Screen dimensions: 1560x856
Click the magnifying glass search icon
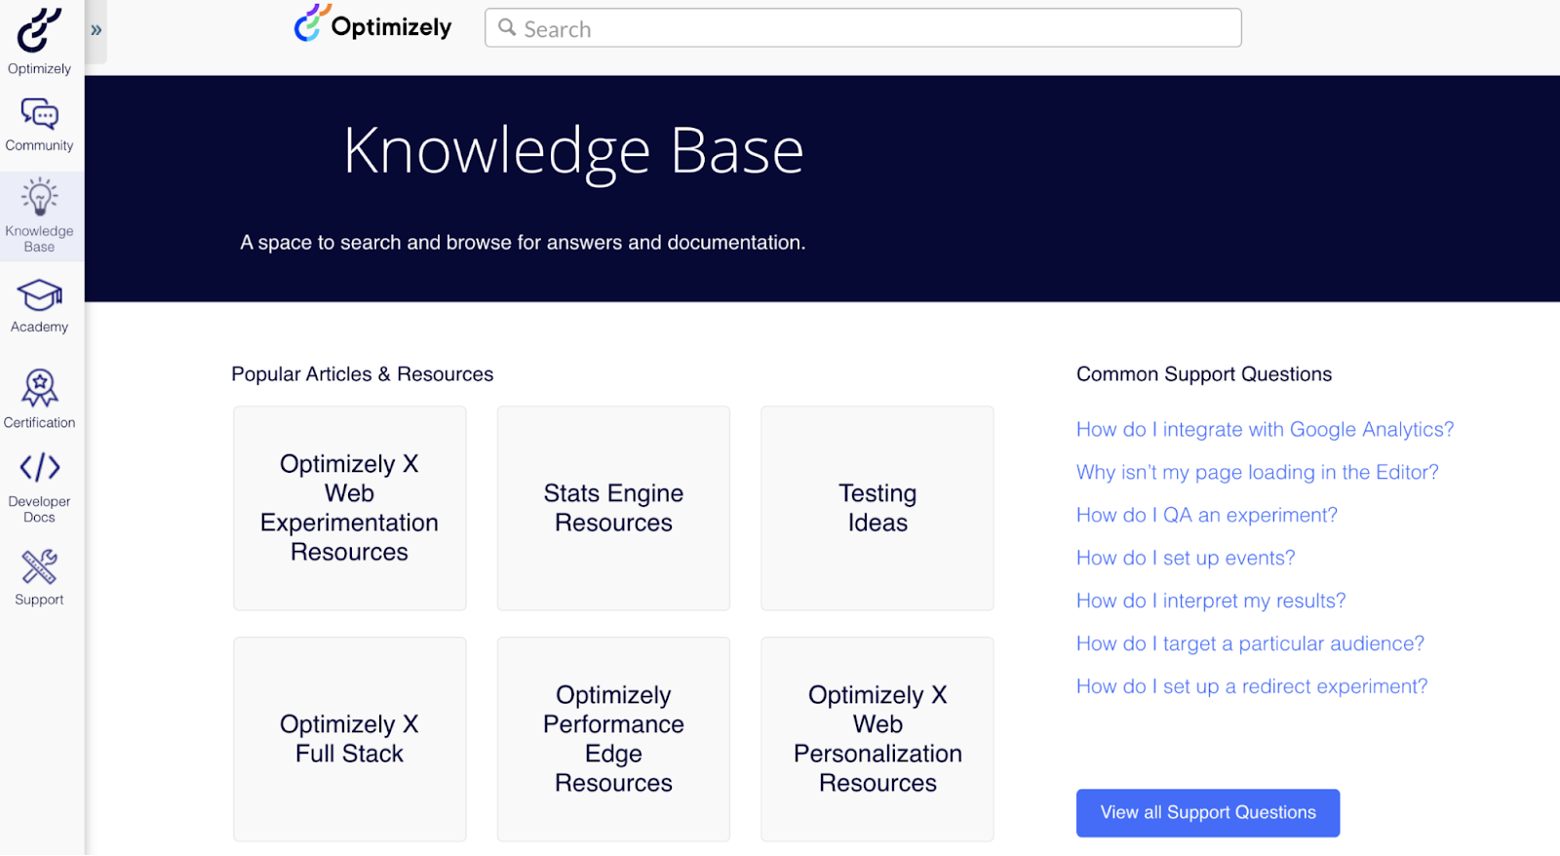[x=507, y=27]
